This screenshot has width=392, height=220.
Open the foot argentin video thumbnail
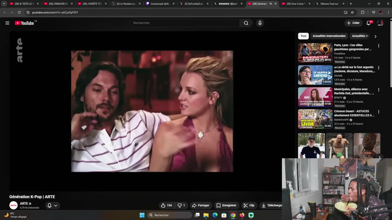coord(315,75)
